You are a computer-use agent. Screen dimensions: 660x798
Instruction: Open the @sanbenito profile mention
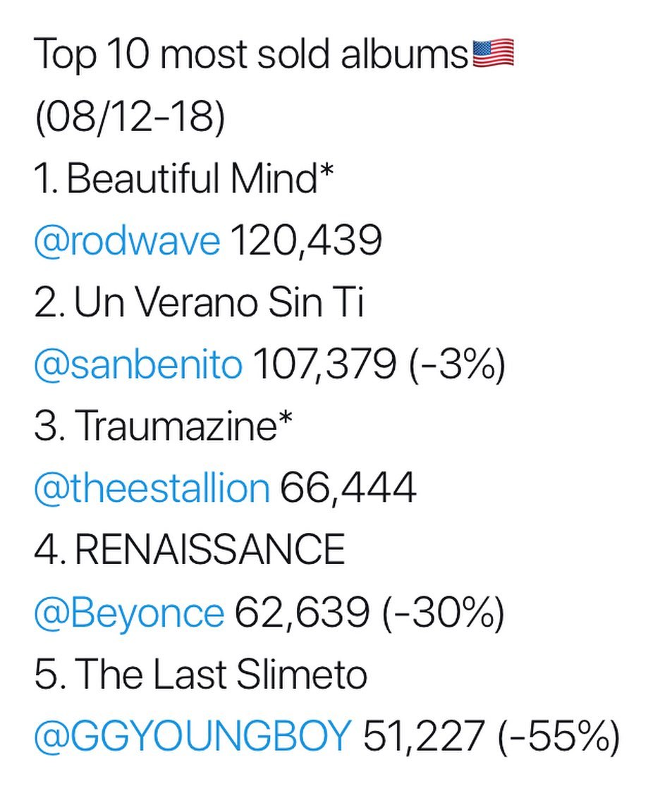tap(137, 366)
